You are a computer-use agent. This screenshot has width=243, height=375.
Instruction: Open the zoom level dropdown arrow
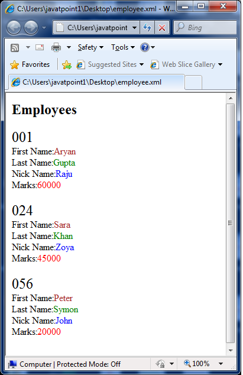pyautogui.click(x=221, y=364)
